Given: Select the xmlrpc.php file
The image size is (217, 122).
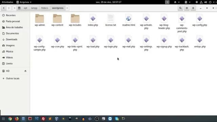Looking at the screenshot, I should pos(200,42).
